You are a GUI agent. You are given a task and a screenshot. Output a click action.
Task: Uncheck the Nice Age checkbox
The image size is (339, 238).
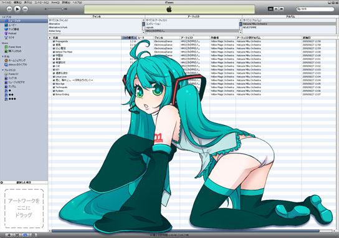click(54, 84)
